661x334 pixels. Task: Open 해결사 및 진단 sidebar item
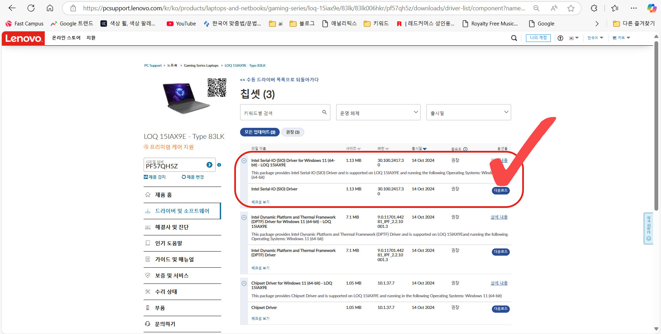182,227
